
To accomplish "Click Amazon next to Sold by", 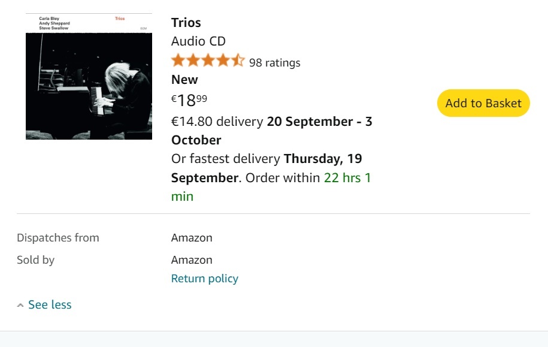I will click(x=192, y=260).
